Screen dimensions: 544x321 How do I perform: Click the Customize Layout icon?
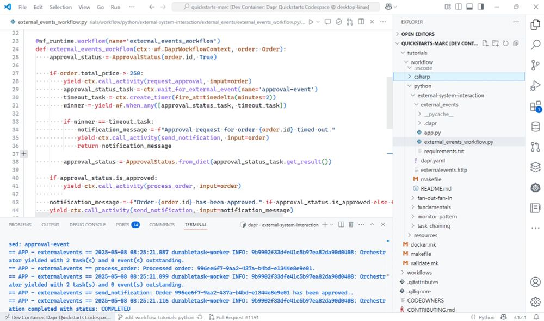tap(448, 7)
